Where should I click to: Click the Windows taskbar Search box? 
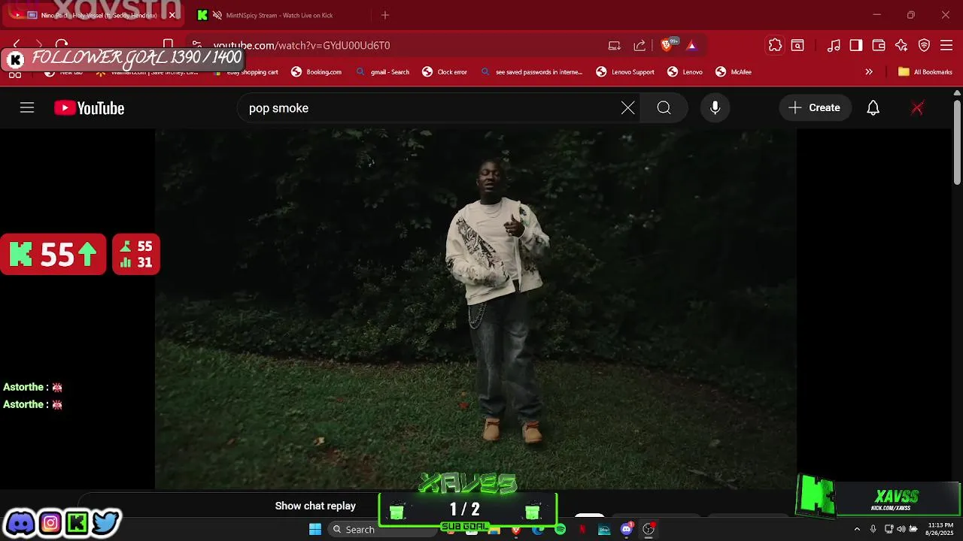pyautogui.click(x=382, y=530)
